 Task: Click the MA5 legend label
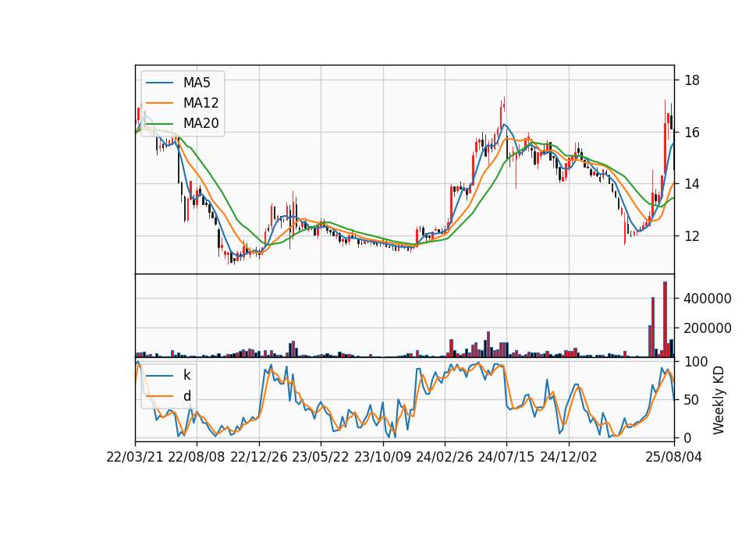click(x=197, y=83)
